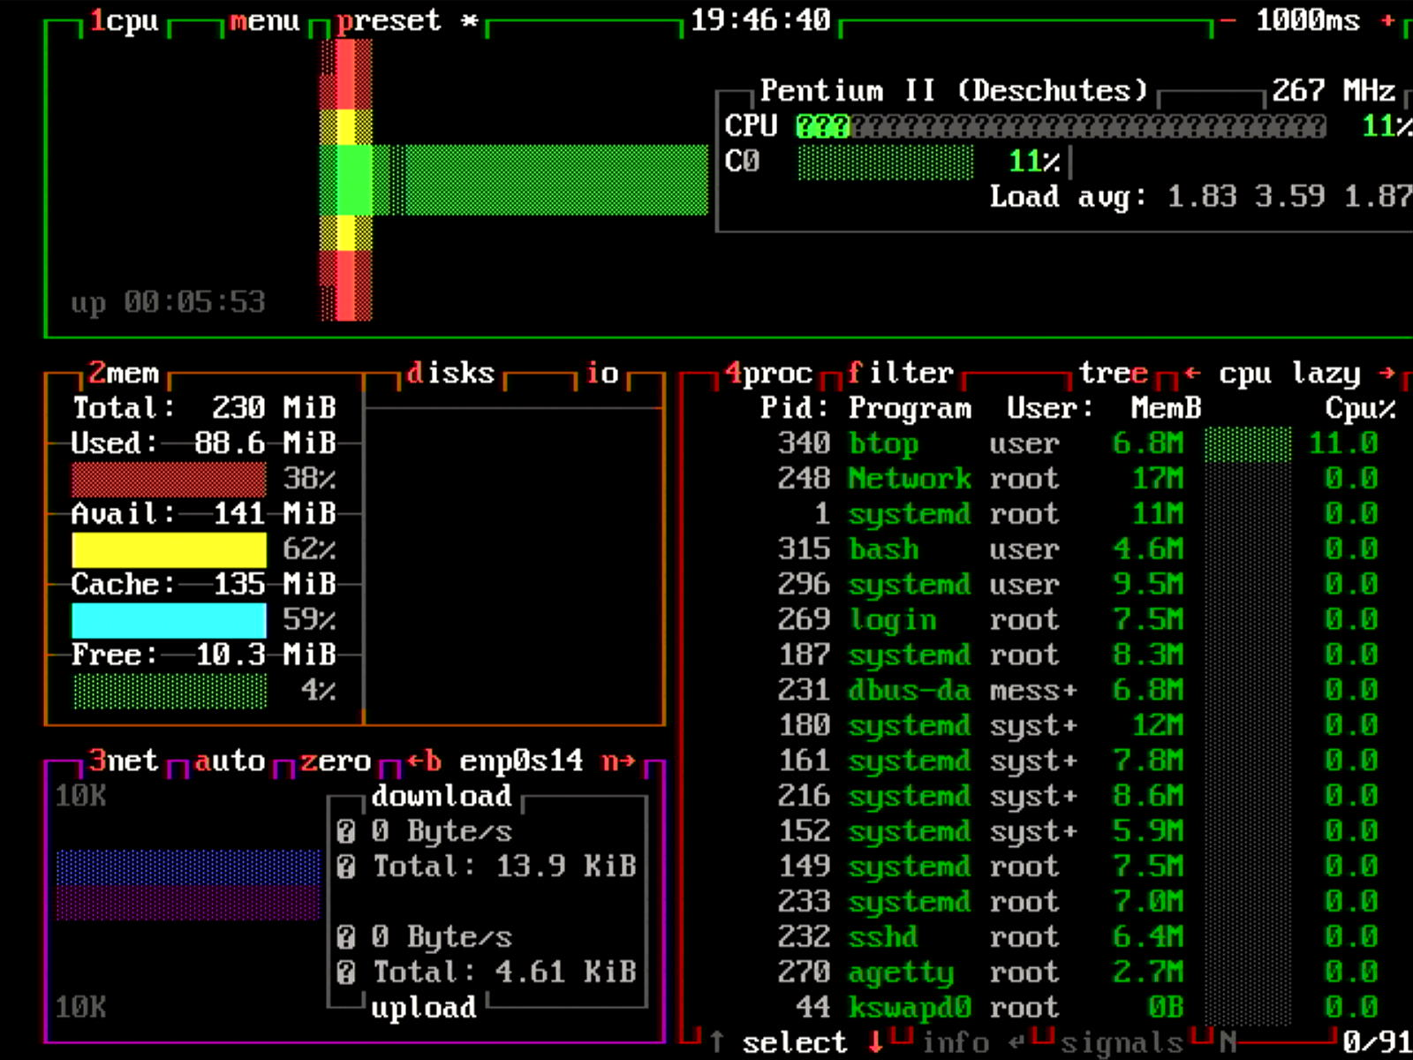The image size is (1413, 1060).
Task: Toggle the 1cpu box
Action: click(x=124, y=19)
